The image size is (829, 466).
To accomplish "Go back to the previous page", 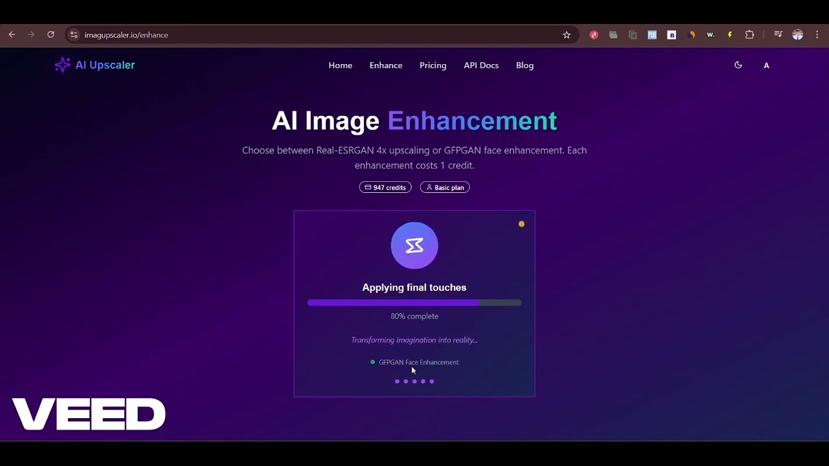I will 12,35.
